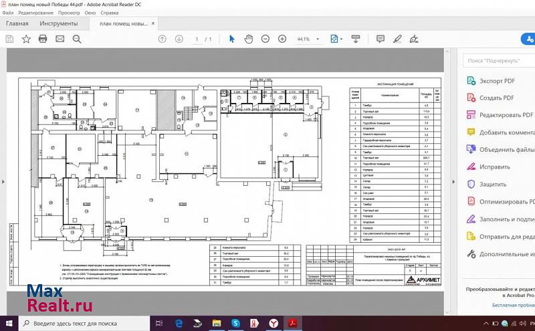Viewport: 535px width, 331px height.
Task: Click Экспорт PDF in tools pane
Action: 496,81
